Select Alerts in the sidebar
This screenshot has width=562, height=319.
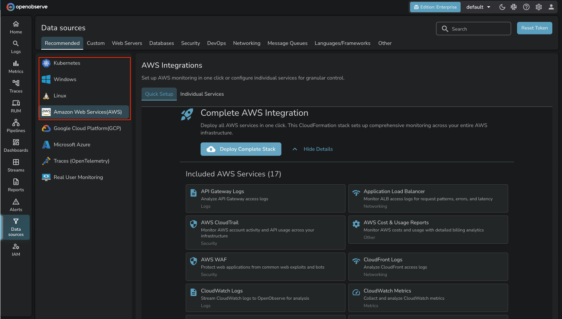(16, 205)
